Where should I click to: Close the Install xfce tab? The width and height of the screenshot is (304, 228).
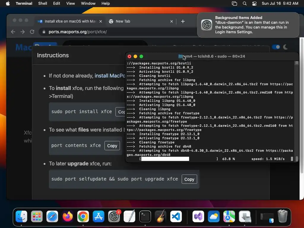click(x=101, y=21)
